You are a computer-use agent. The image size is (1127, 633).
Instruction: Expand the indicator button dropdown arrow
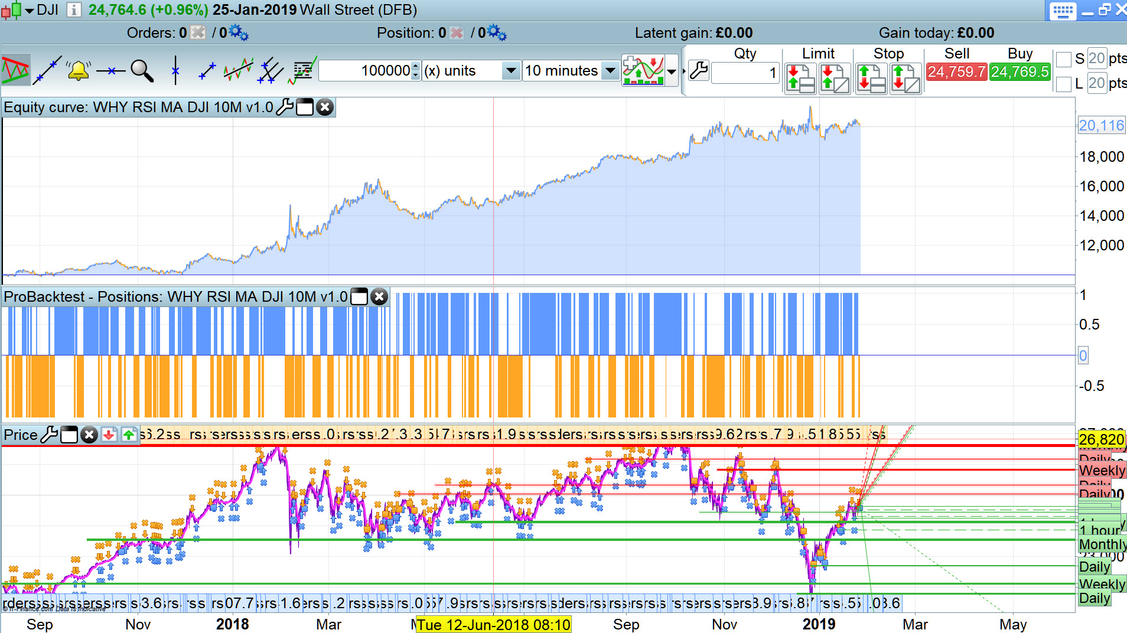(672, 71)
